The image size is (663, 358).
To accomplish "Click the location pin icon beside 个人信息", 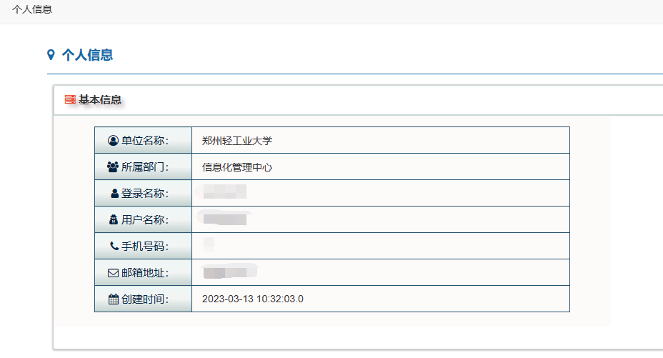I will click(51, 55).
